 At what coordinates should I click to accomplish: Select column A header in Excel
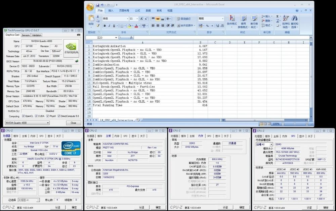[142, 42]
